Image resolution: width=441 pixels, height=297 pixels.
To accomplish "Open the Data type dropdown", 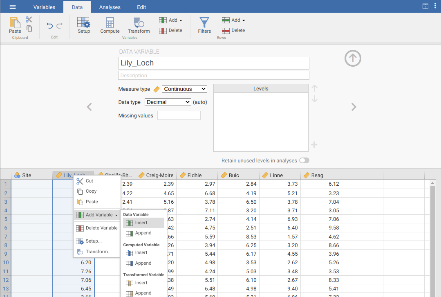I will (168, 102).
